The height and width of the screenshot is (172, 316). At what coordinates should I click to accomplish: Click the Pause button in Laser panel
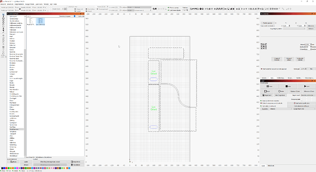[269, 86]
